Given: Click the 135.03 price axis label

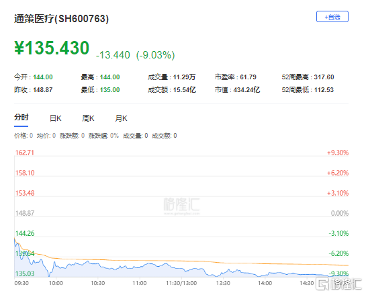Looking at the screenshot, I should [x=25, y=273].
